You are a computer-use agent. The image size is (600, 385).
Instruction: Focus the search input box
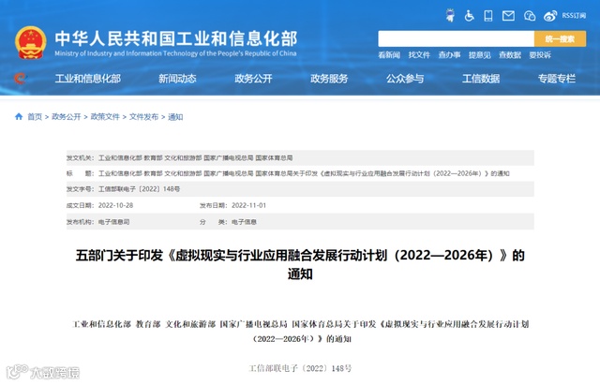click(457, 38)
